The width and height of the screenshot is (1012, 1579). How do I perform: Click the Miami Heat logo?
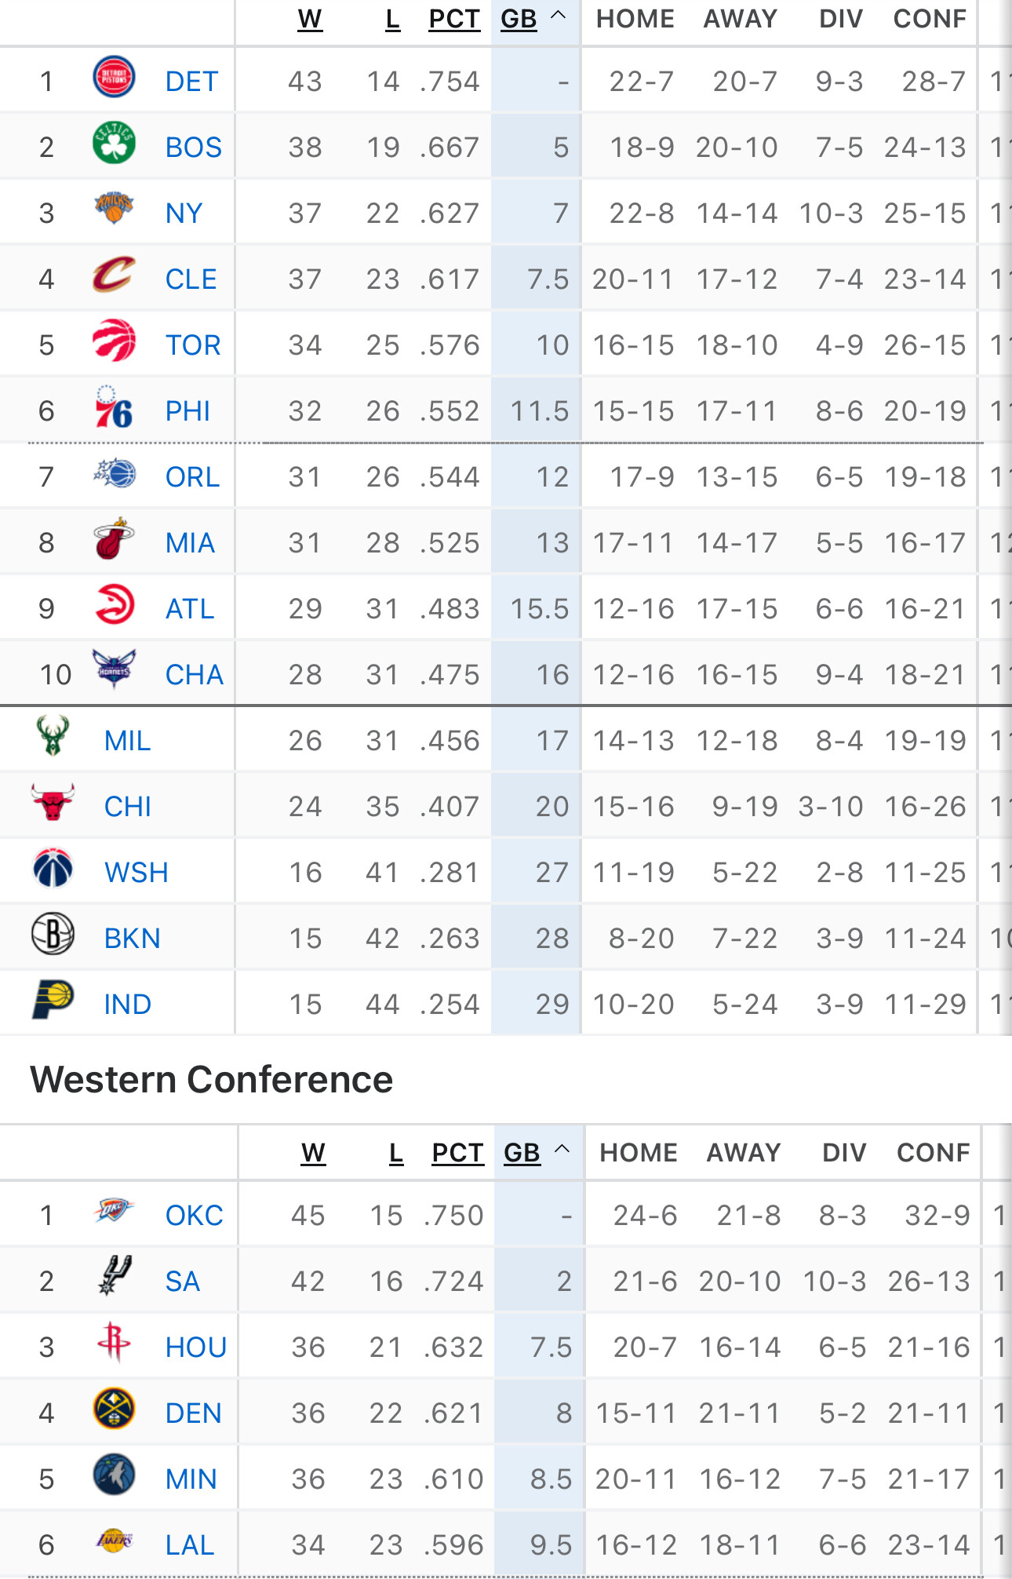[114, 539]
